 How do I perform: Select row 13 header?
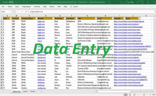pyautogui.click(x=2, y=52)
